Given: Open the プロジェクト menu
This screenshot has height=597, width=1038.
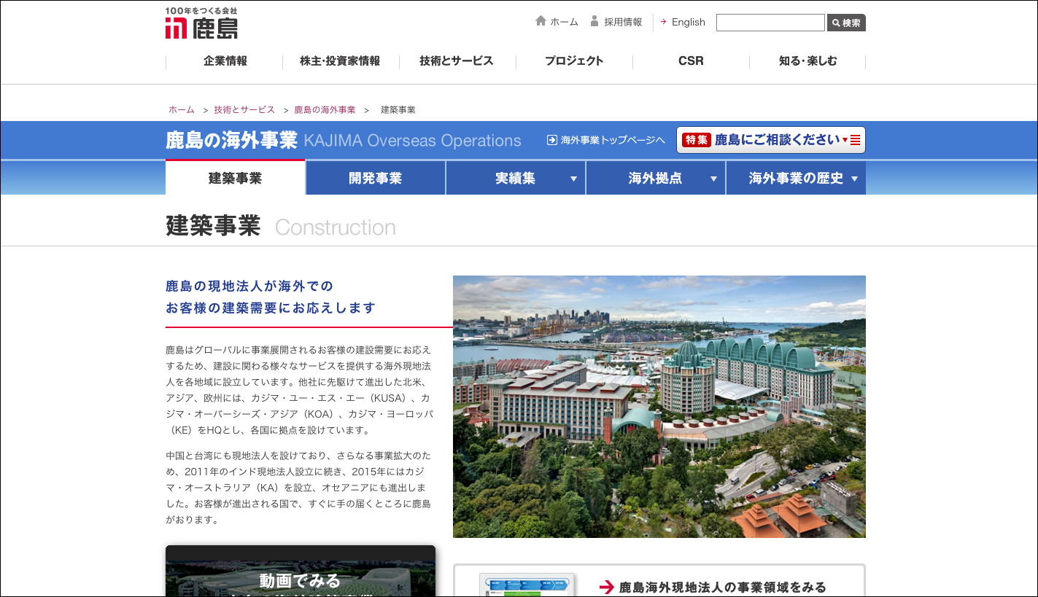Looking at the screenshot, I should point(574,61).
